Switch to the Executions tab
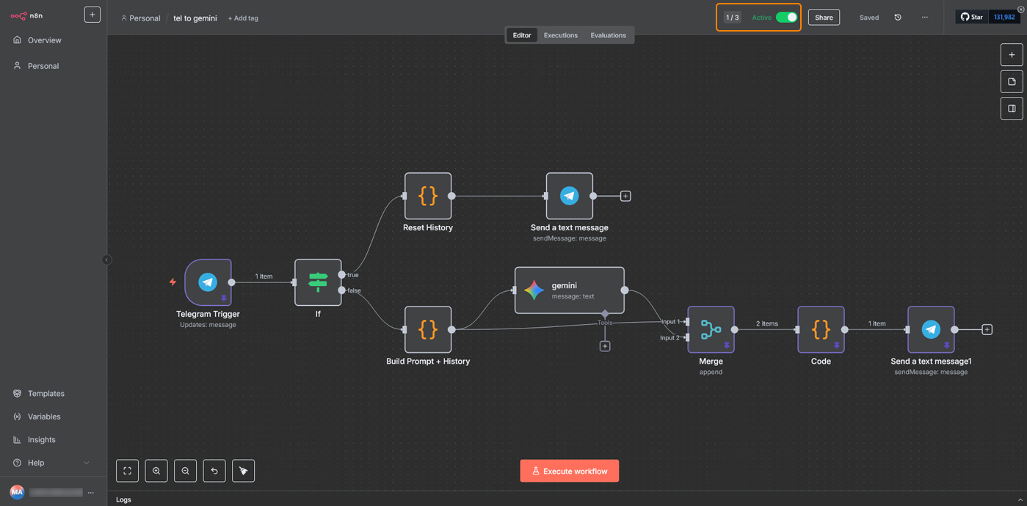 (x=560, y=35)
